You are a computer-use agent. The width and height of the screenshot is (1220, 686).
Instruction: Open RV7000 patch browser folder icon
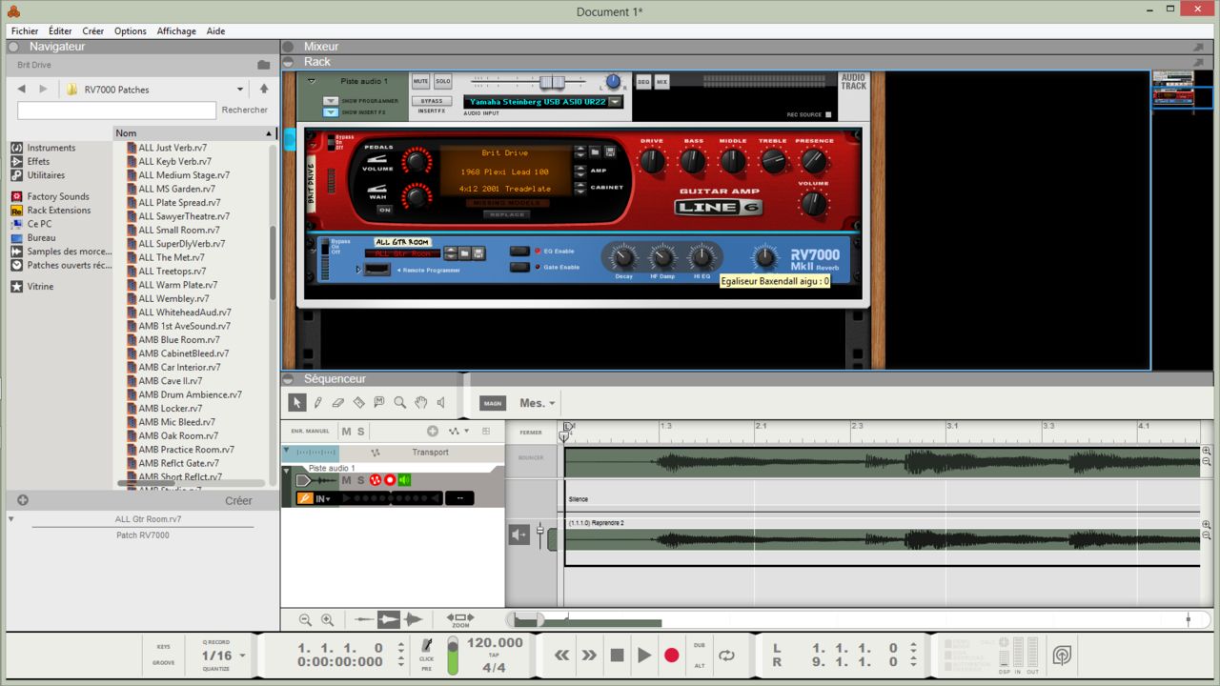[464, 253]
